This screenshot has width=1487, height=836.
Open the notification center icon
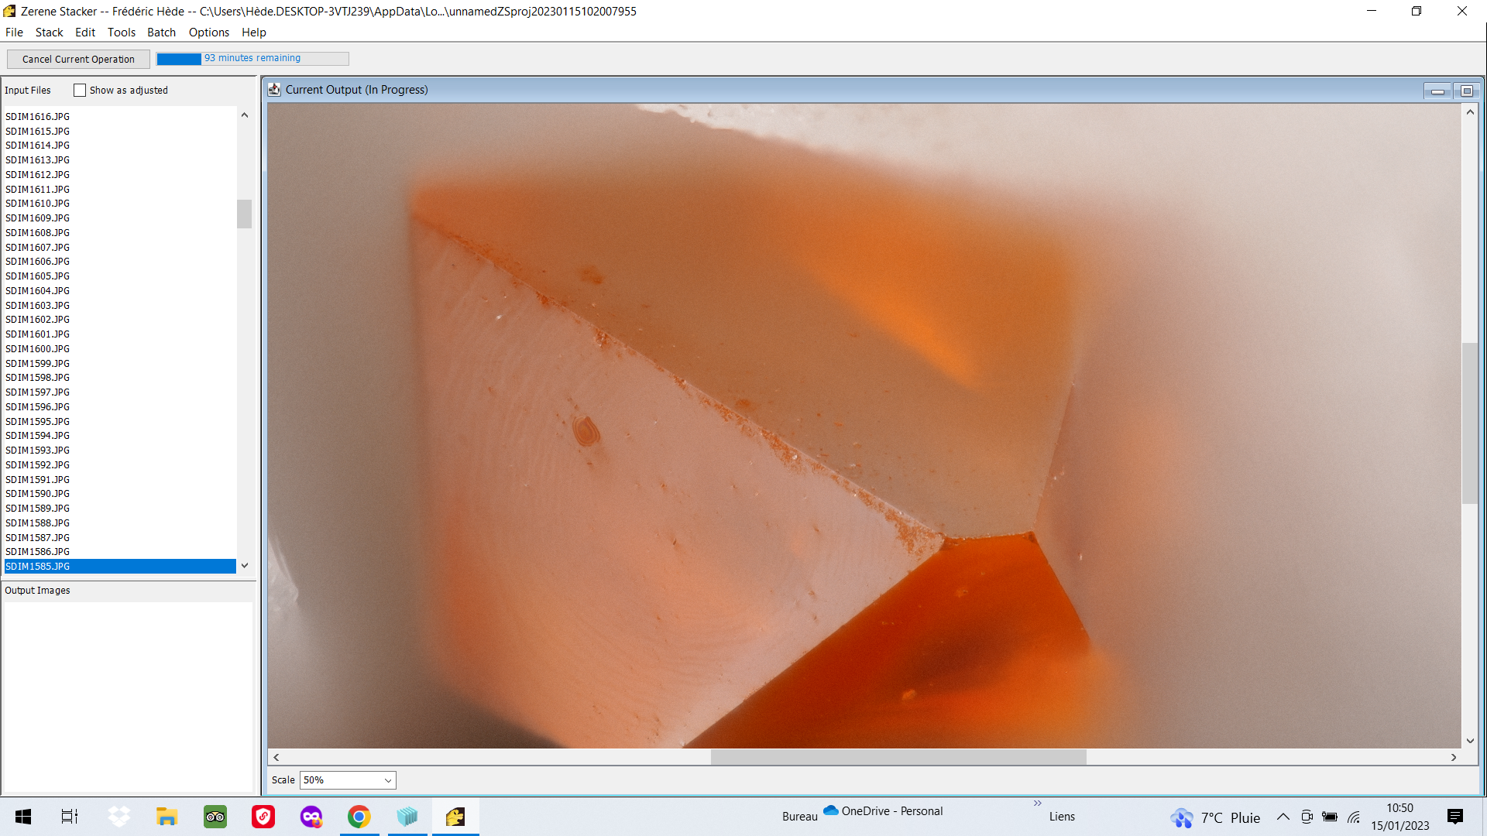pyautogui.click(x=1454, y=817)
